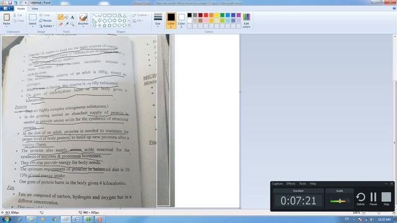Screen dimensions: 397x223
Task: Open Edit colors dialog
Action: [246, 20]
